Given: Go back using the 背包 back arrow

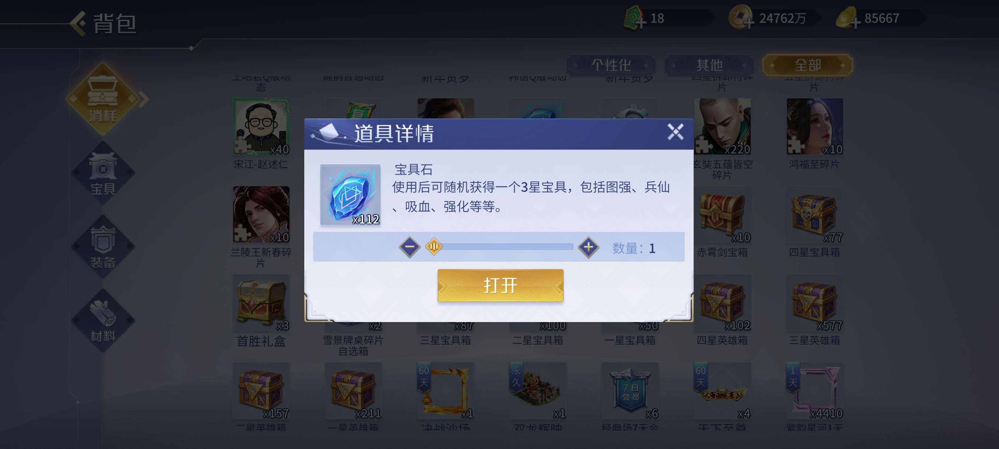Looking at the screenshot, I should pyautogui.click(x=78, y=23).
